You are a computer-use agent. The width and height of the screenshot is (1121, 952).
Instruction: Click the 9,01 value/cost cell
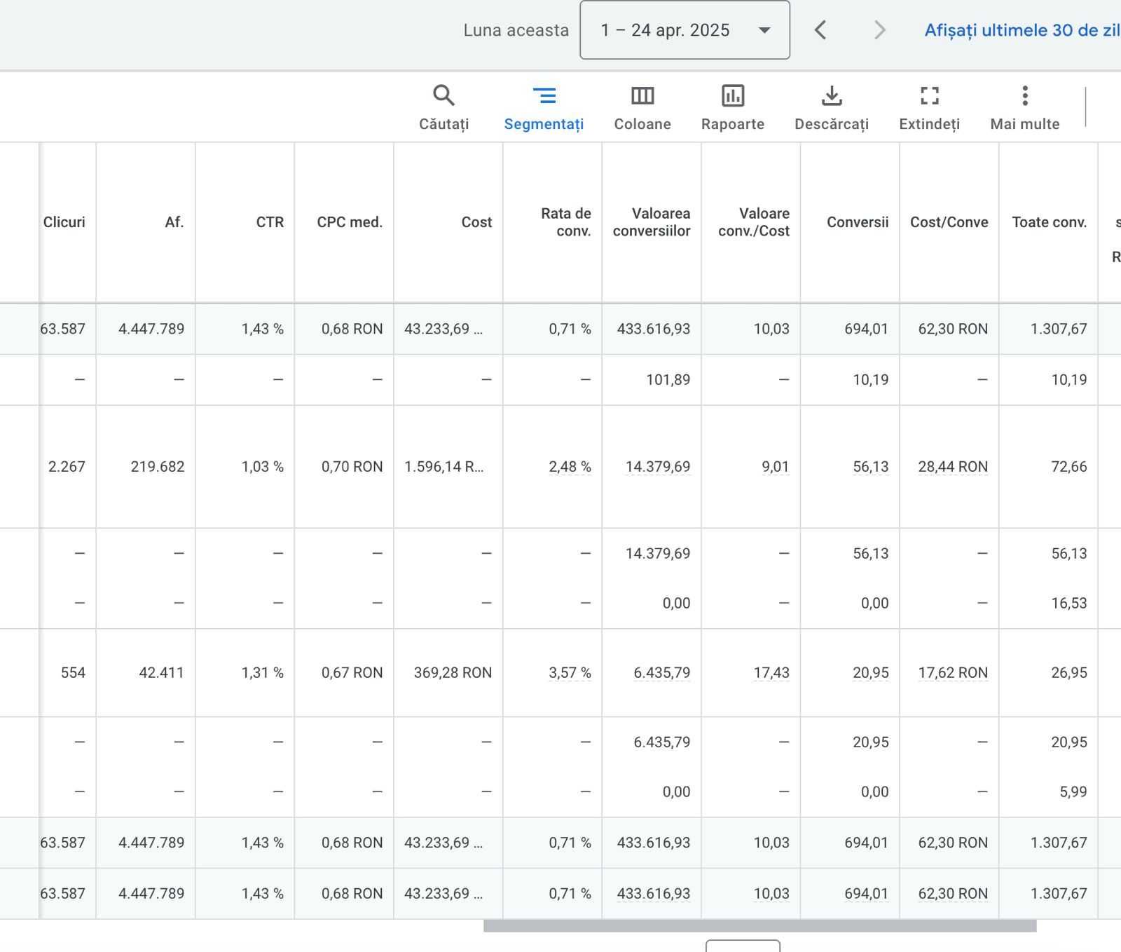coord(776,467)
